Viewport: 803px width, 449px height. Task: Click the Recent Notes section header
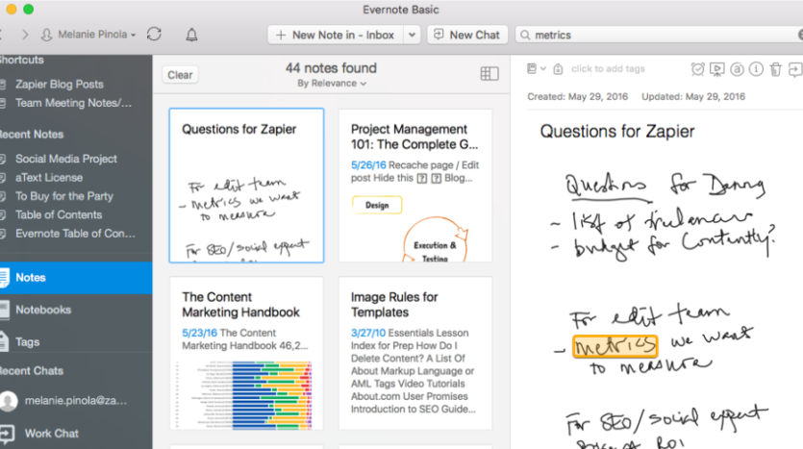pos(32,135)
